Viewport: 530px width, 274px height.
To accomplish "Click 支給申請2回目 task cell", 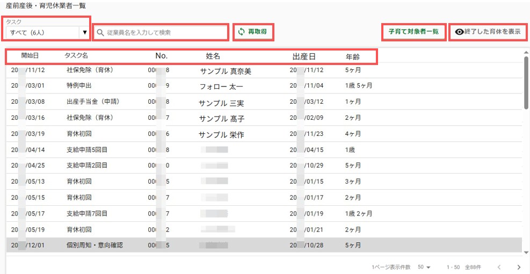I will pyautogui.click(x=87, y=165).
